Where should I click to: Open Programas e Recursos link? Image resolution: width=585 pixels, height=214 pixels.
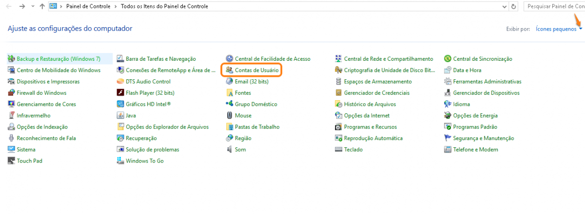pos(370,127)
